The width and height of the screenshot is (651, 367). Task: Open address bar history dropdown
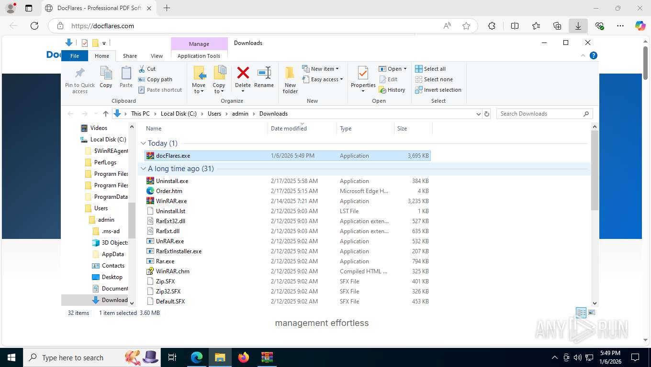pyautogui.click(x=478, y=114)
